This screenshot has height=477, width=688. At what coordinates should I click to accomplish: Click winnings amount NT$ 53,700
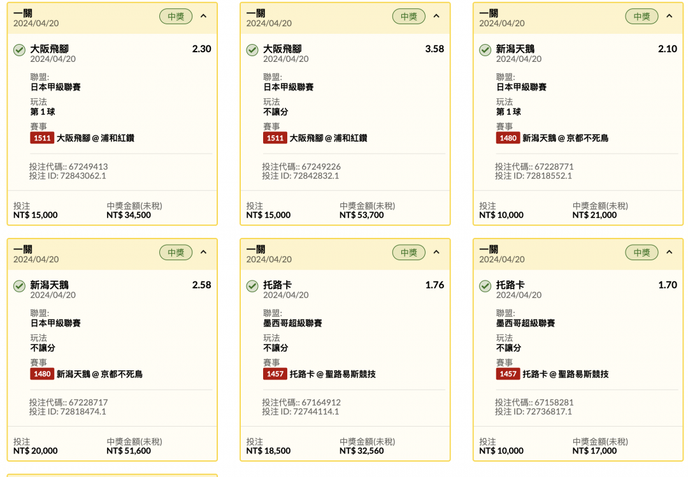(362, 215)
